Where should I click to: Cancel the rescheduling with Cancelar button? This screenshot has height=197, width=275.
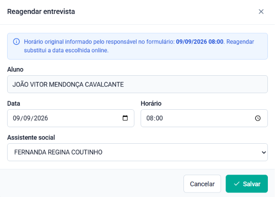202,184
